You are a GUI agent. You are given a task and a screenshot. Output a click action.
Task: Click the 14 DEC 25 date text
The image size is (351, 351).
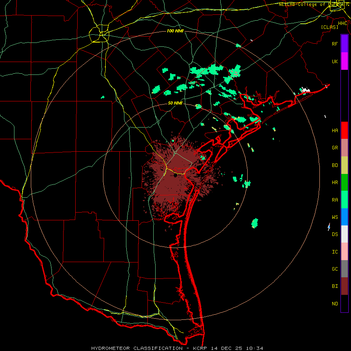click(227, 348)
